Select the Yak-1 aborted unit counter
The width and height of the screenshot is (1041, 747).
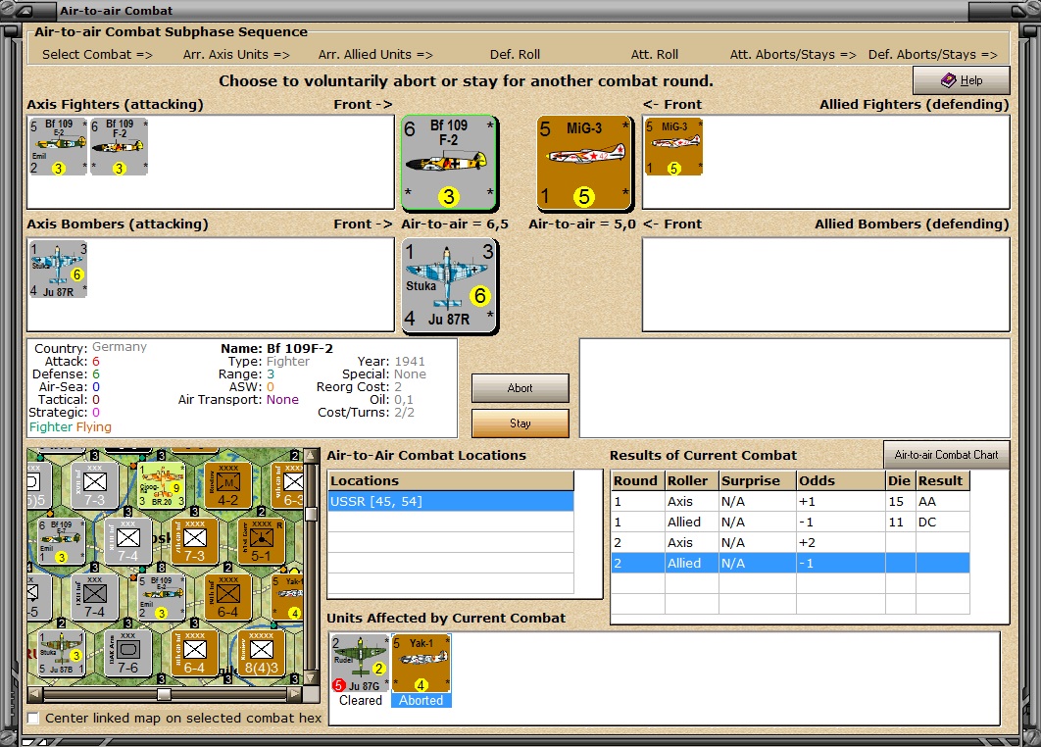click(x=421, y=664)
